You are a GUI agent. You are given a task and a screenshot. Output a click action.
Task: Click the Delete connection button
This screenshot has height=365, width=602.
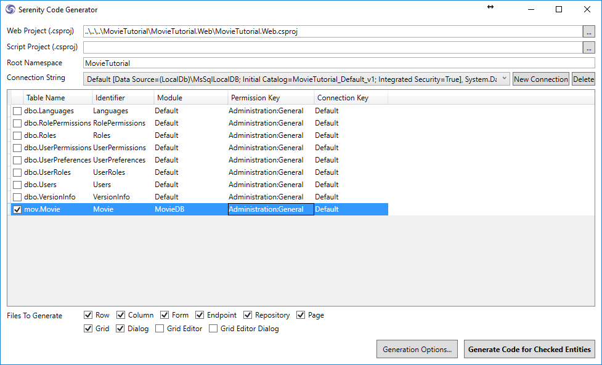583,79
